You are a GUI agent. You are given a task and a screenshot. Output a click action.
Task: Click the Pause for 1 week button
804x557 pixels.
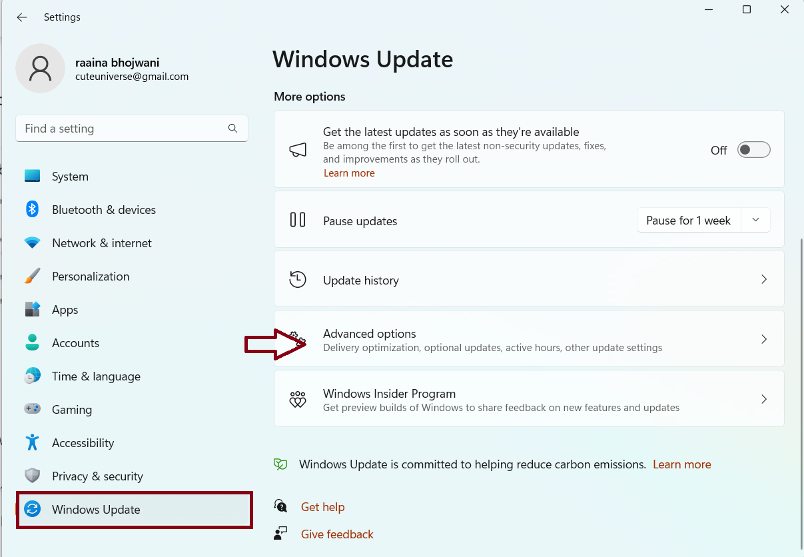coord(688,221)
